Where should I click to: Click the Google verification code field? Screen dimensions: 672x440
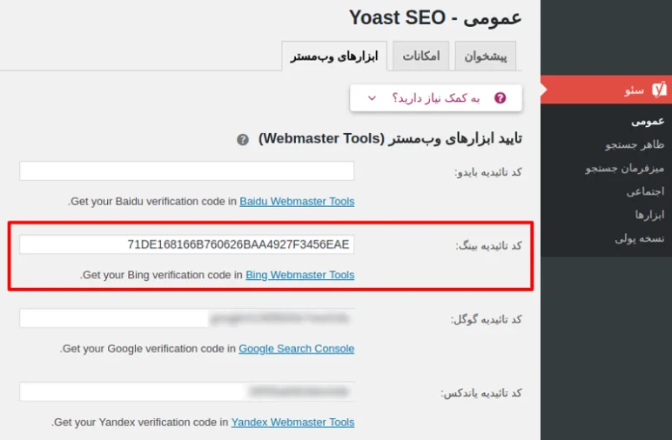187,318
